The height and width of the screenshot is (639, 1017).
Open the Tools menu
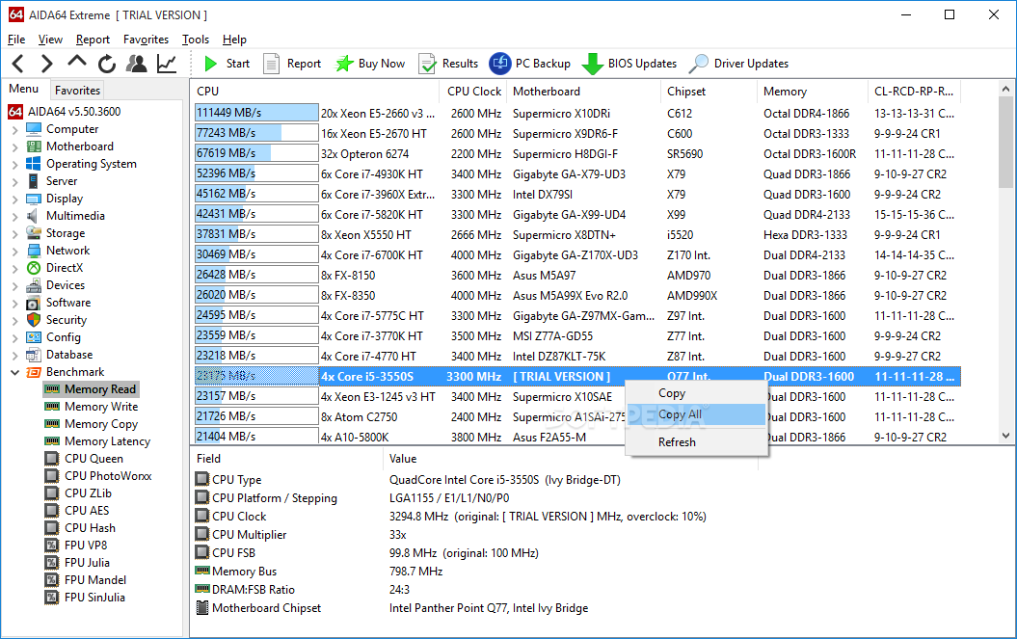196,40
